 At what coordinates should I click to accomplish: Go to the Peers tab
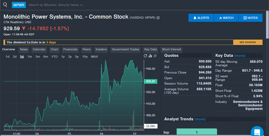[86, 49]
